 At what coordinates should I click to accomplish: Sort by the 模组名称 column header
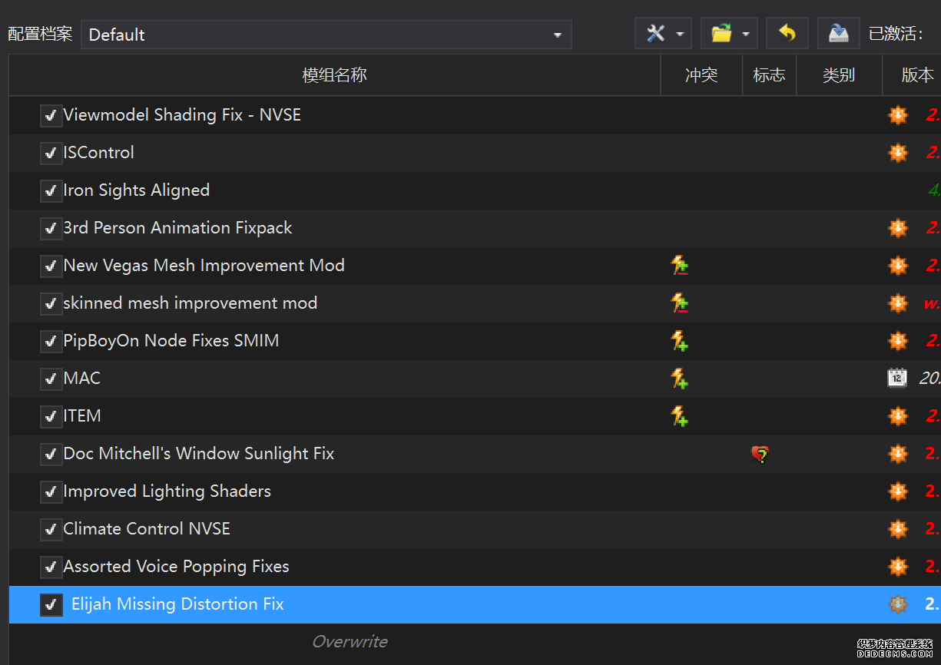(x=334, y=74)
